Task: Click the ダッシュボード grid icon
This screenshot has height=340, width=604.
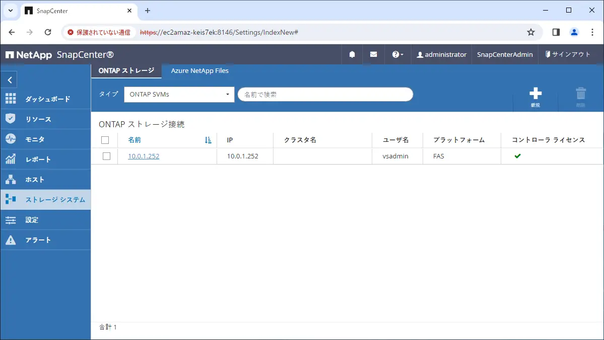Action: pyautogui.click(x=11, y=99)
